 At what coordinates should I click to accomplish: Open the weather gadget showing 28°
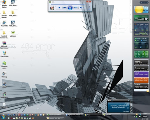141,9
